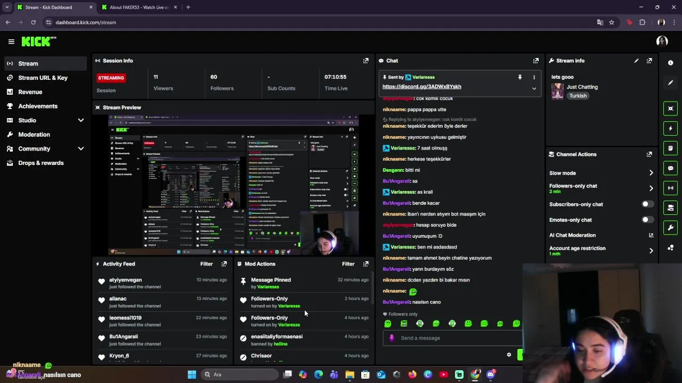
Task: Insert the angry green emote in chat bar
Action: coord(404,323)
